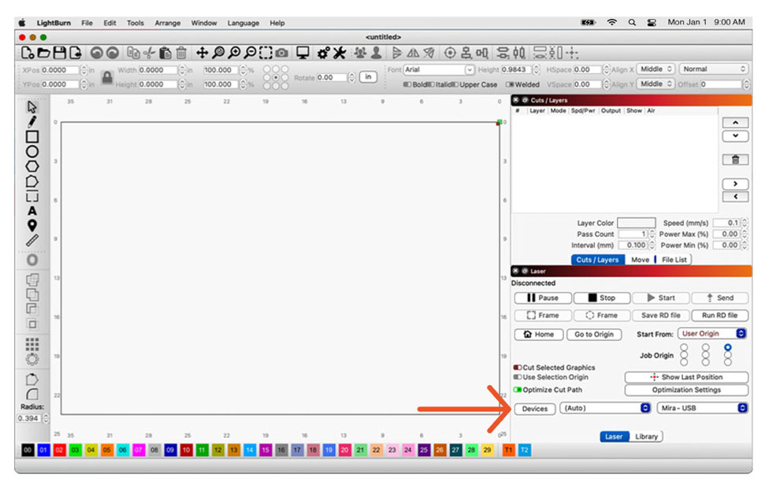Image resolution: width=769 pixels, height=493 pixels.
Task: Activate the Pan four-arrow tool
Action: click(202, 53)
